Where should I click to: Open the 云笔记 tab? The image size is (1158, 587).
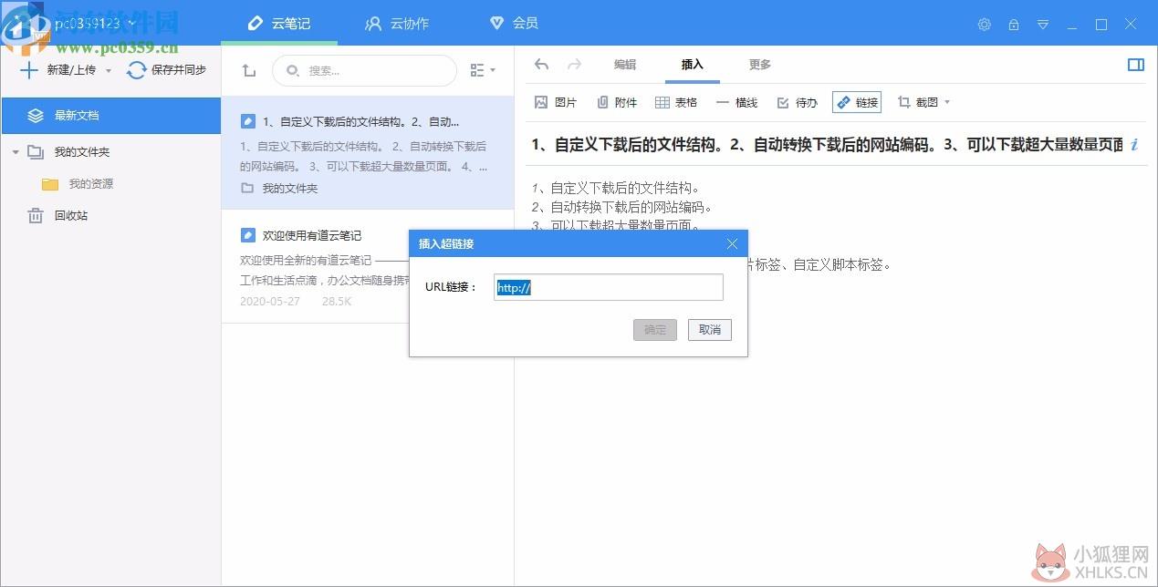[279, 23]
